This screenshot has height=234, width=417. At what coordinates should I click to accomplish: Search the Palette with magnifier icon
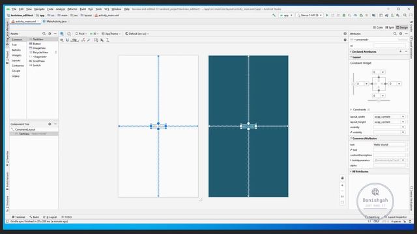(x=44, y=34)
